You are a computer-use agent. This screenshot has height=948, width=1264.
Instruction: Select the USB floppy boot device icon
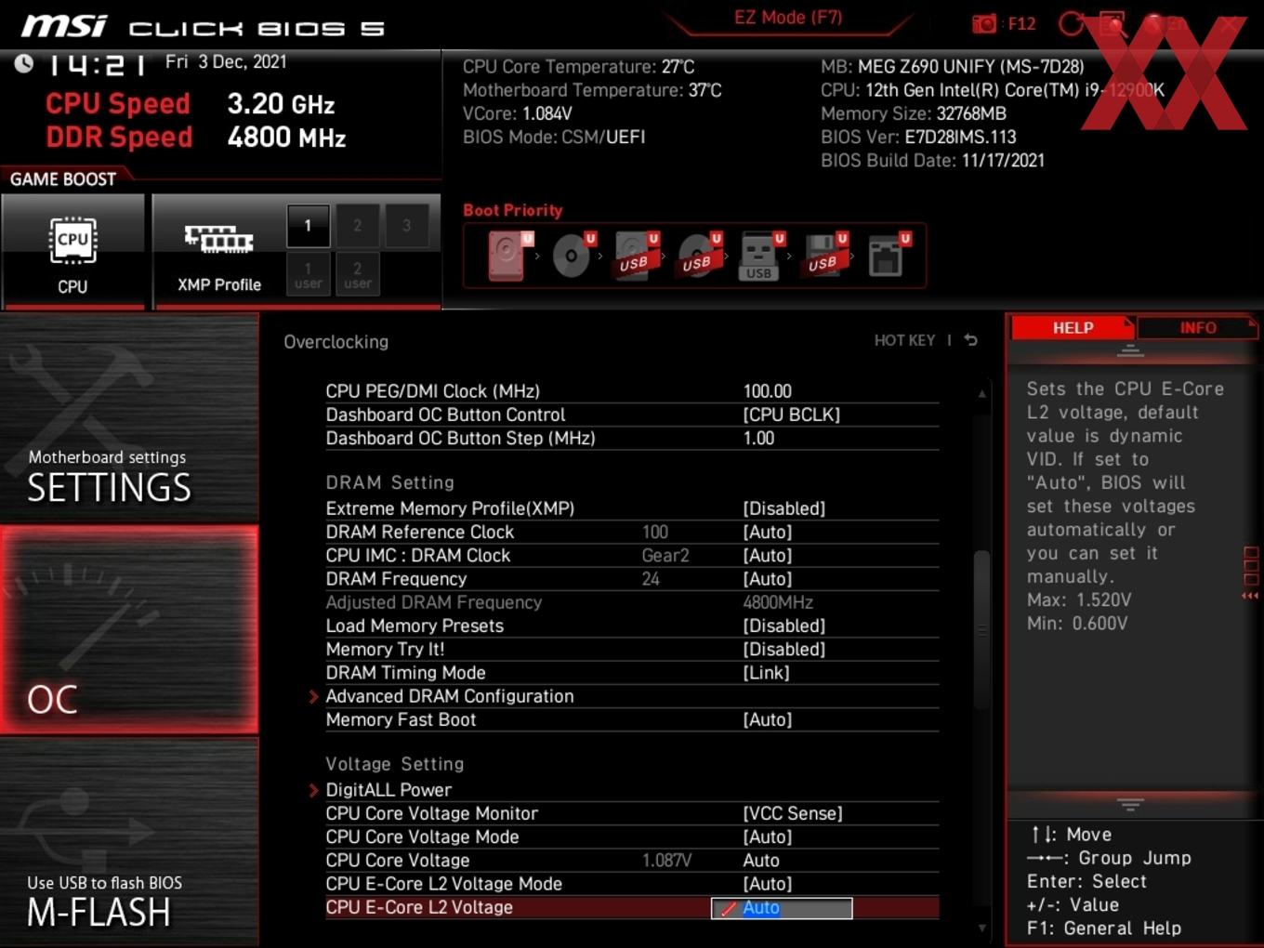click(x=823, y=255)
